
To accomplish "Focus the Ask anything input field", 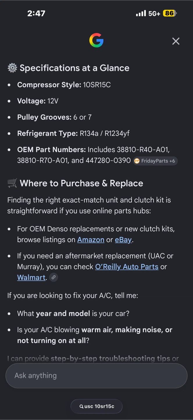I will click(x=96, y=376).
